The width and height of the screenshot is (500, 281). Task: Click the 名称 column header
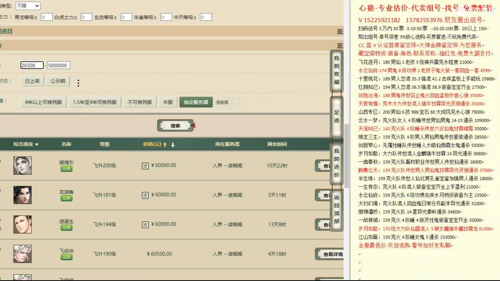(66, 144)
